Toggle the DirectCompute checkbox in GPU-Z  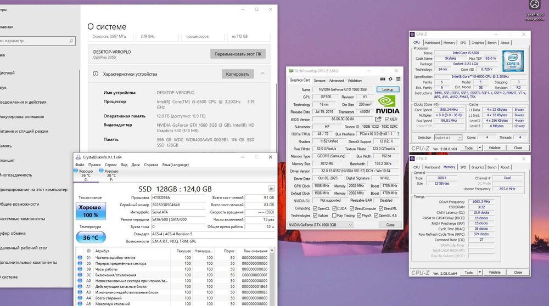(x=352, y=208)
